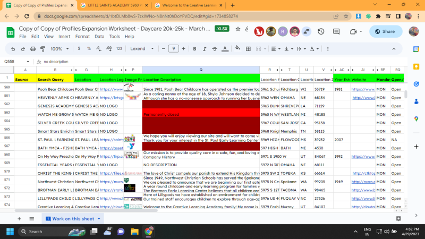Open the Format menu

point(82,36)
